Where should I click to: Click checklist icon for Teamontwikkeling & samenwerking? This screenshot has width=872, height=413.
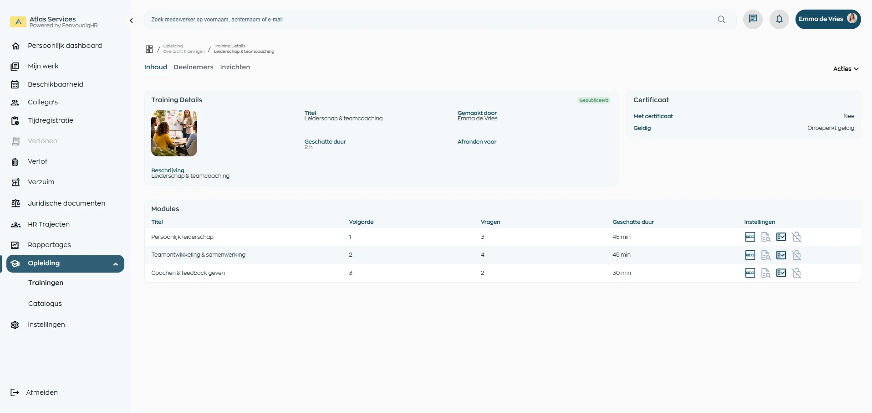pyautogui.click(x=781, y=255)
